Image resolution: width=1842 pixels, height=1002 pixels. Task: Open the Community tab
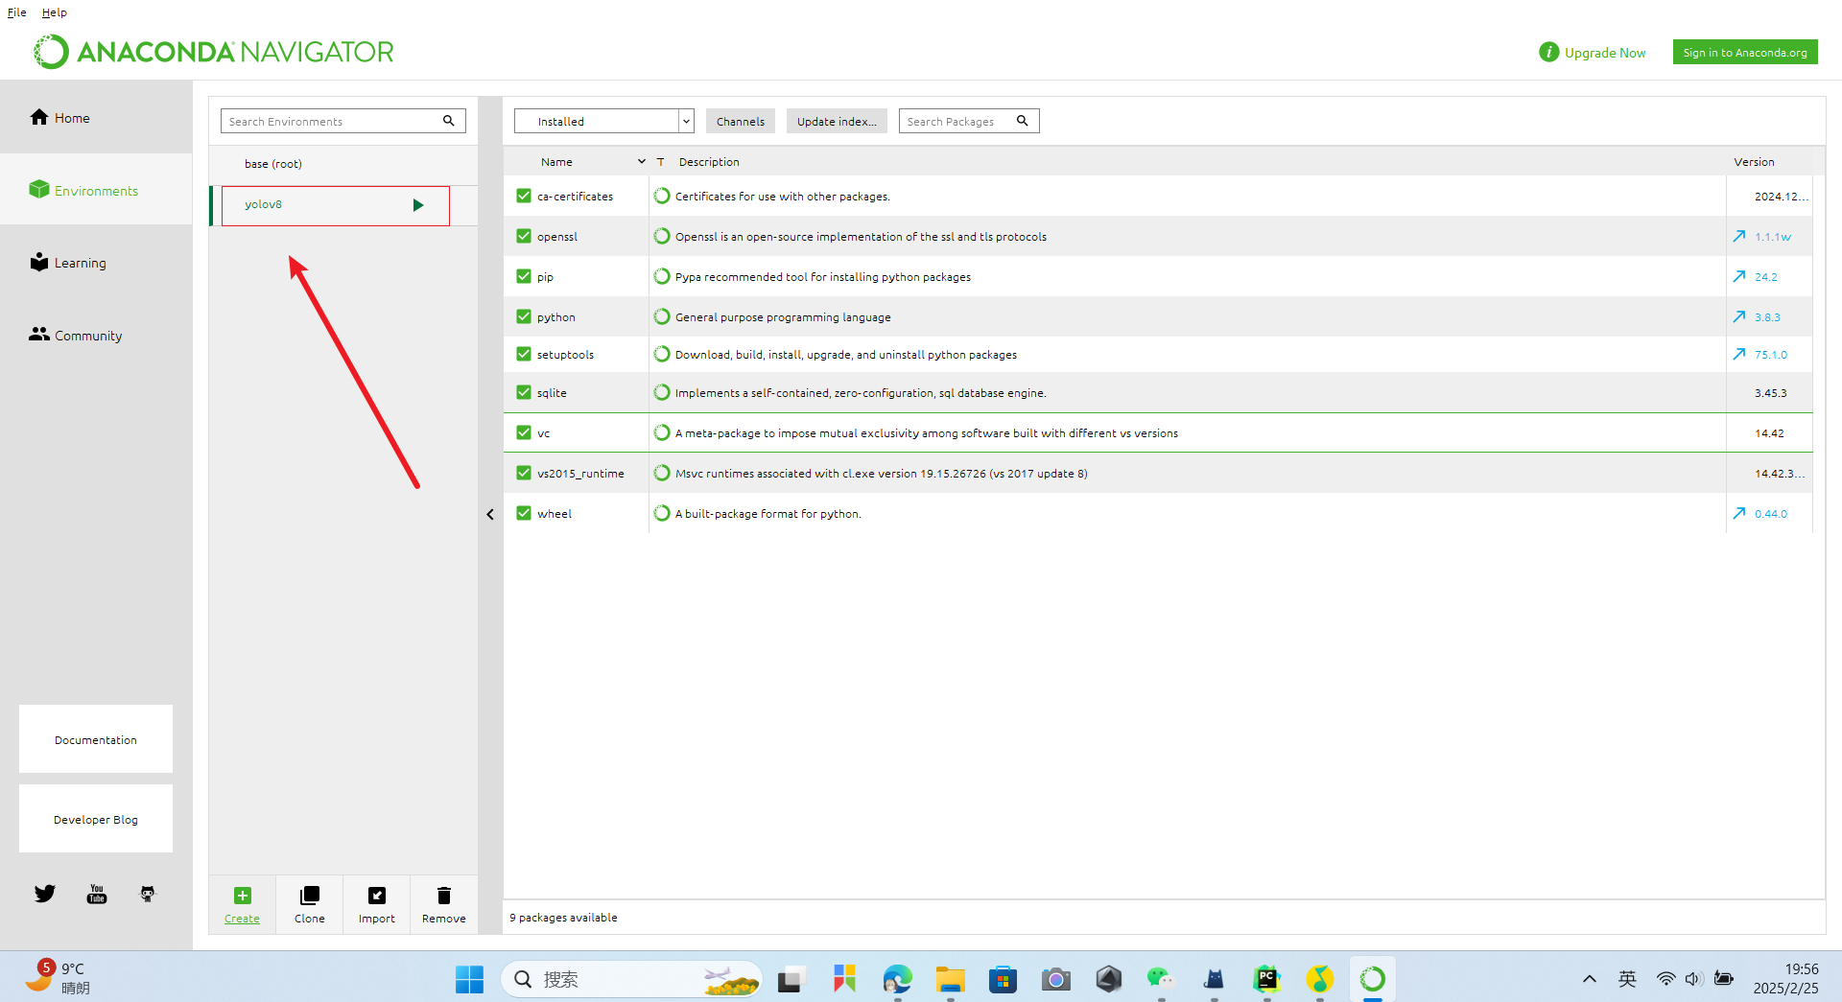tap(96, 336)
